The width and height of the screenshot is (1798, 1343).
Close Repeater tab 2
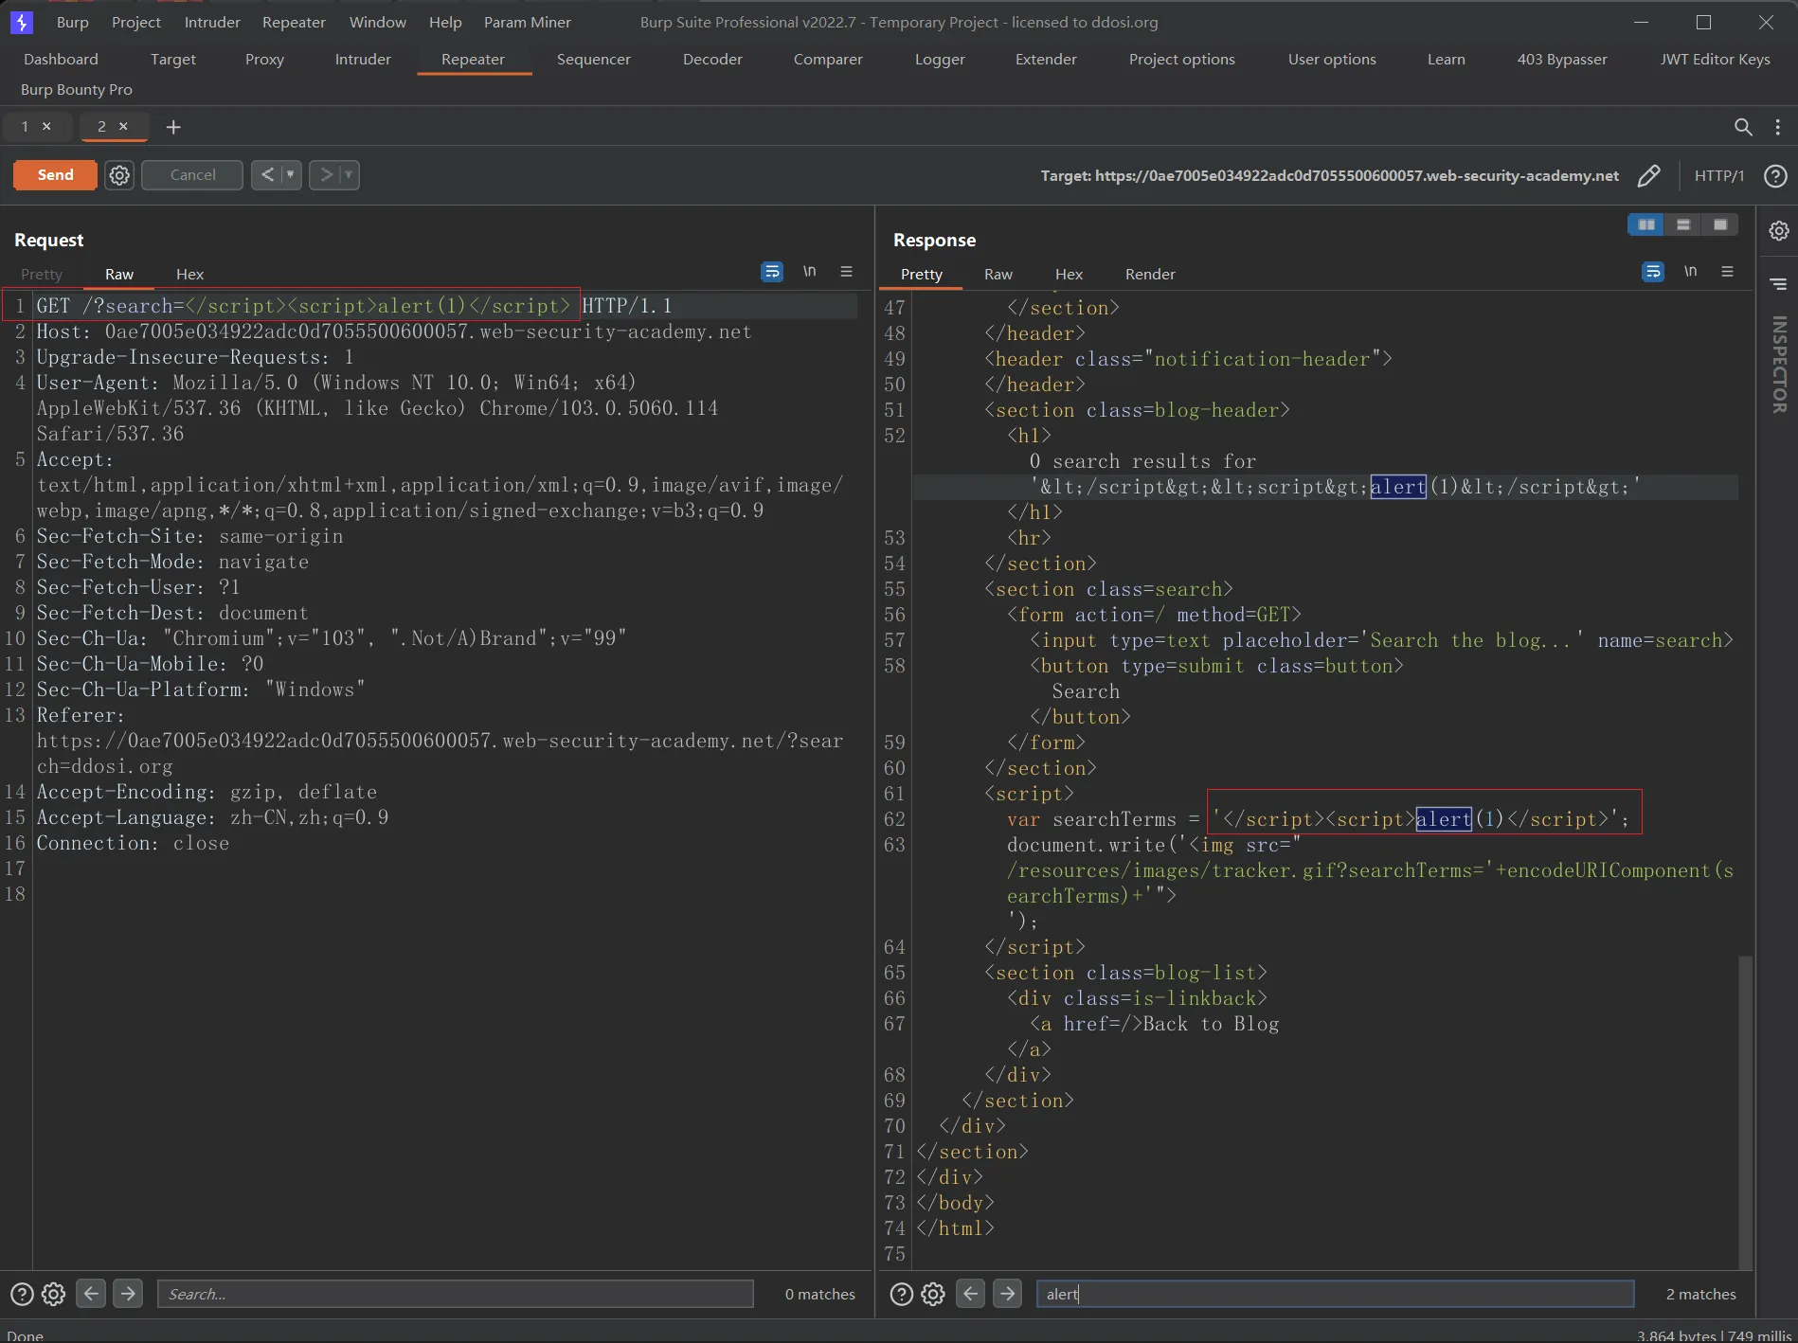[123, 126]
